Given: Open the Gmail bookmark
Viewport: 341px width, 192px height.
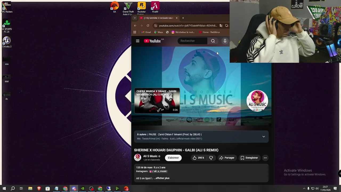Looking at the screenshot, I should point(146,32).
